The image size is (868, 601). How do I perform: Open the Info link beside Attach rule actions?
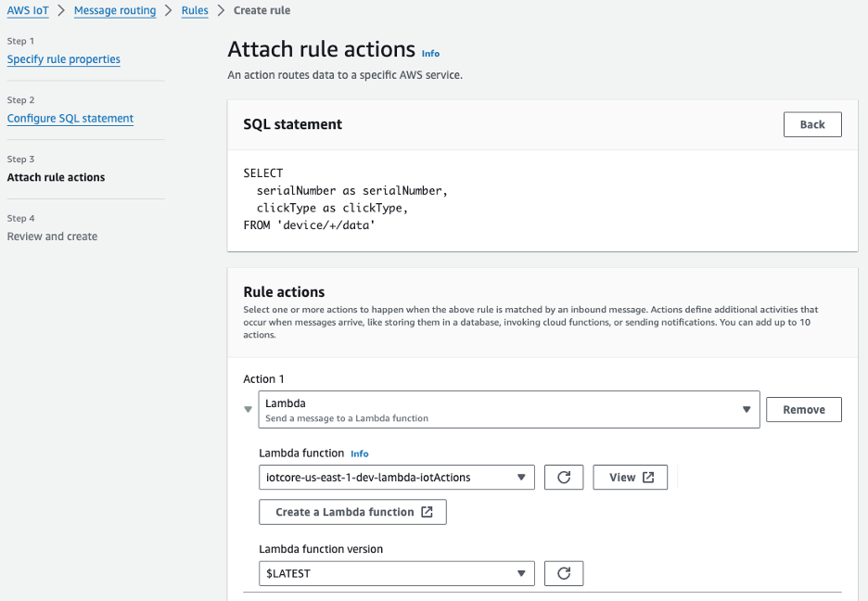pyautogui.click(x=429, y=54)
